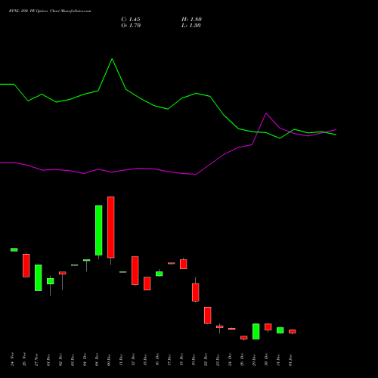Click the '27 Nov' date axis label
The height and width of the screenshot is (378, 378).
(x=36, y=359)
